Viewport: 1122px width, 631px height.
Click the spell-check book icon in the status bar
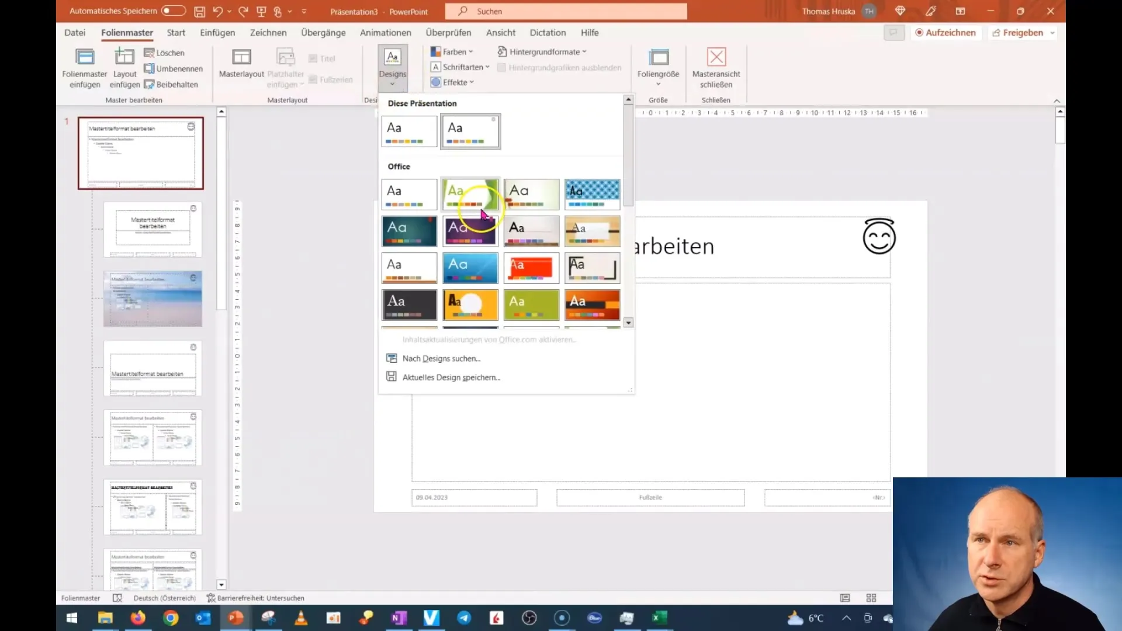coord(117,598)
